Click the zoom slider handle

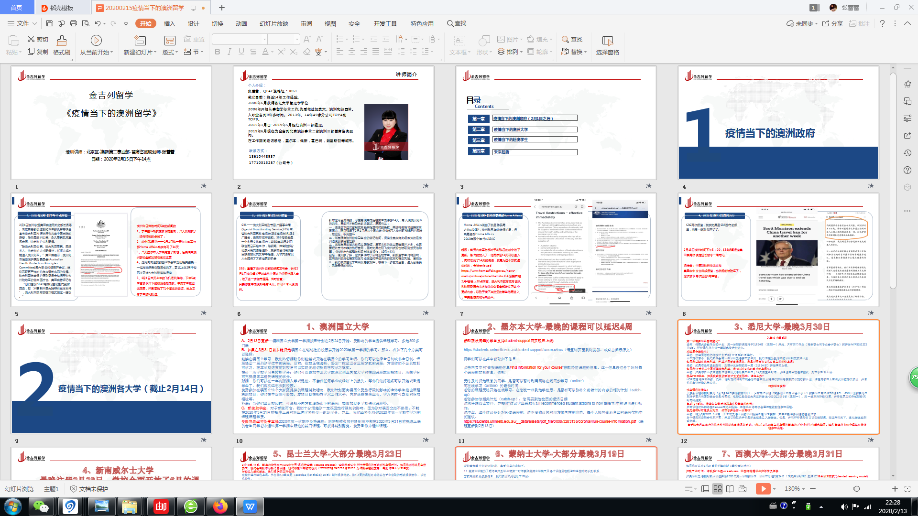(856, 489)
